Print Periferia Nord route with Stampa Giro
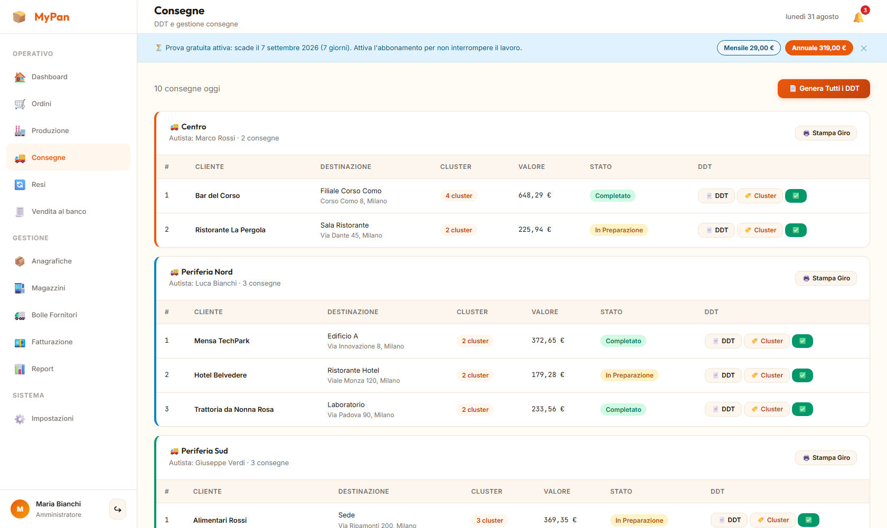 coord(826,278)
